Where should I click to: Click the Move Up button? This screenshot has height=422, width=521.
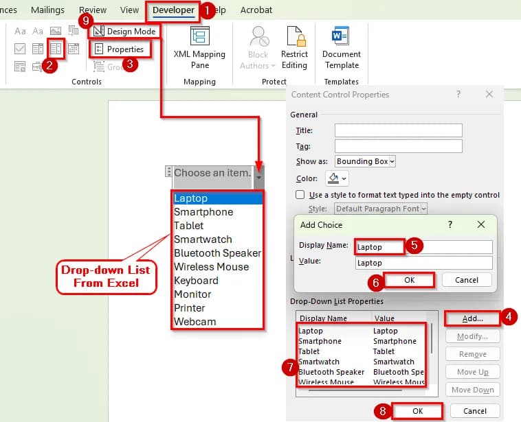coord(472,372)
